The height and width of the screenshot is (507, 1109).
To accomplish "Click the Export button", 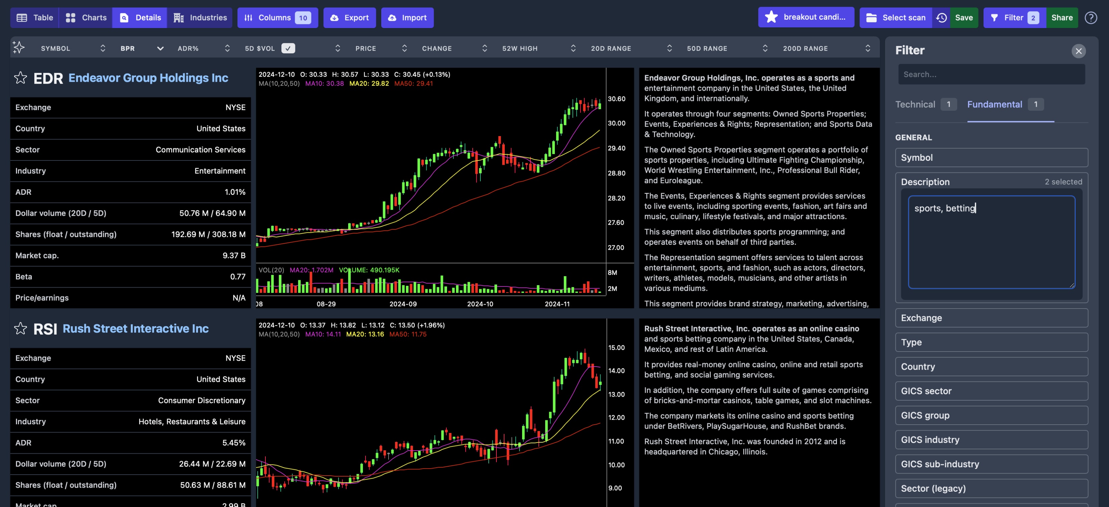I will tap(350, 18).
